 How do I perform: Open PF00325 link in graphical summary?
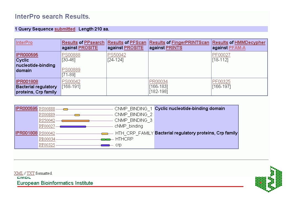tap(47, 145)
